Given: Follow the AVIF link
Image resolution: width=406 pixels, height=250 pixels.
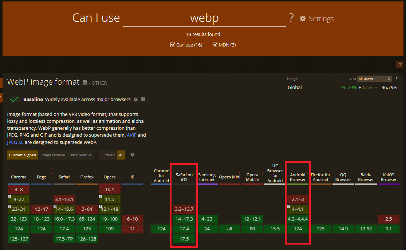Looking at the screenshot, I should (131, 135).
